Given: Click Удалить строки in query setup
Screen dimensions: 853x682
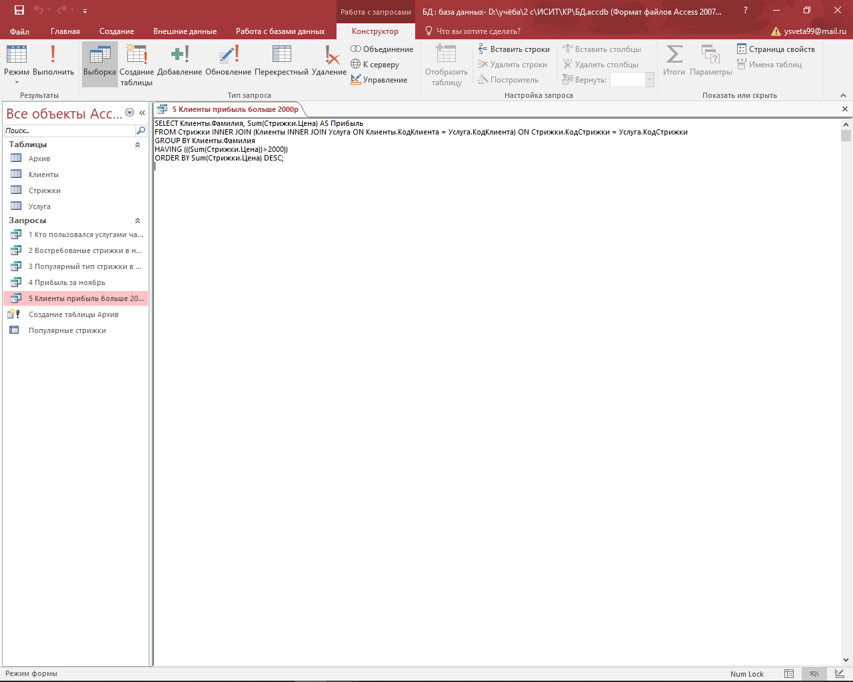Looking at the screenshot, I should (x=513, y=65).
